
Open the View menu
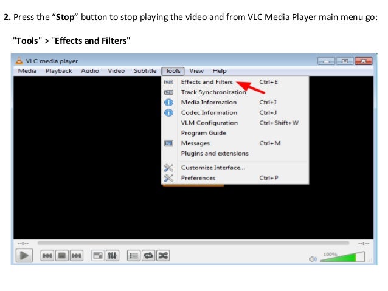[196, 71]
